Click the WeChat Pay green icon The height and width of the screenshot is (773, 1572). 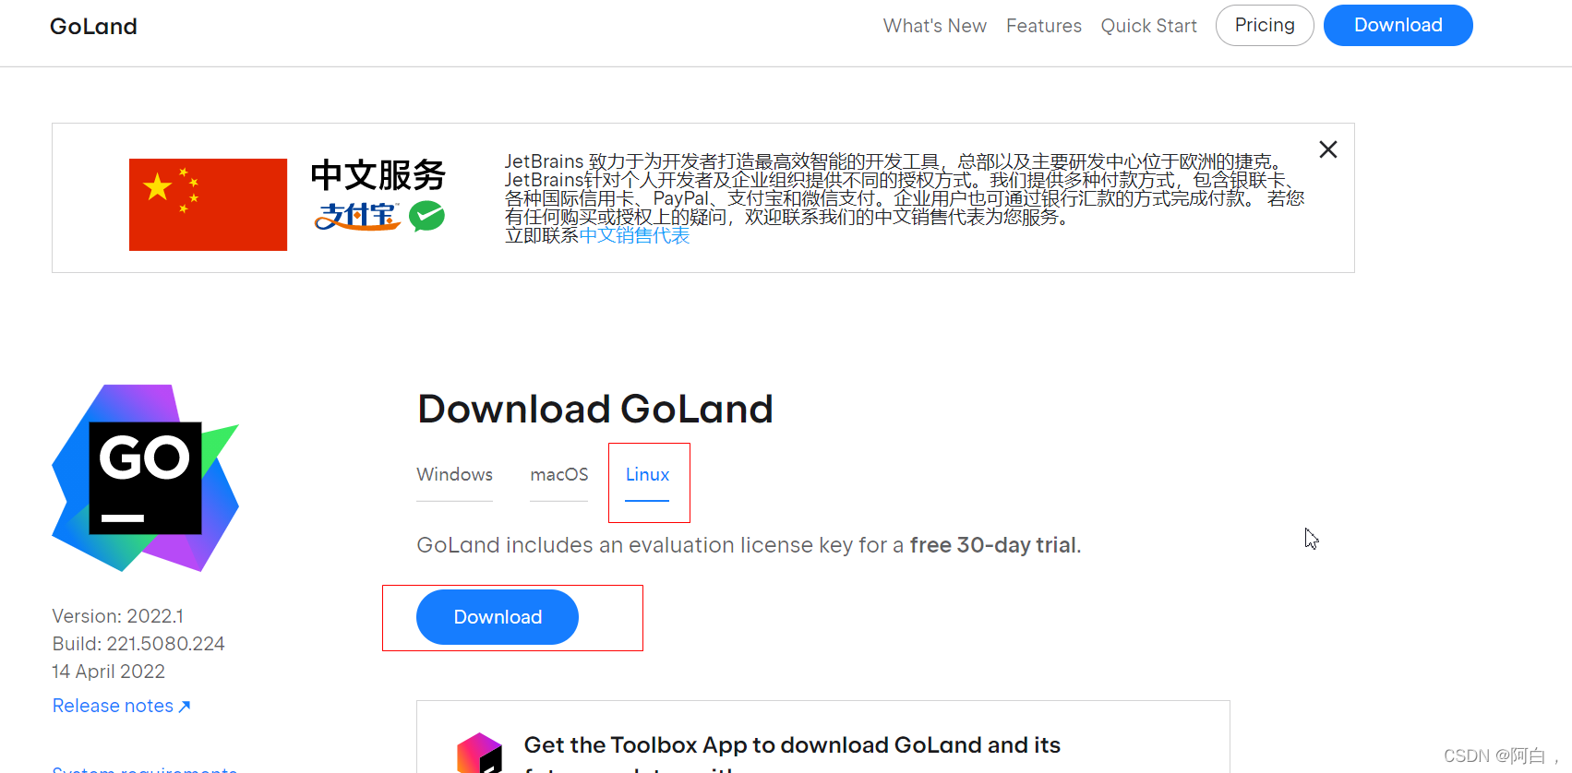(x=426, y=217)
